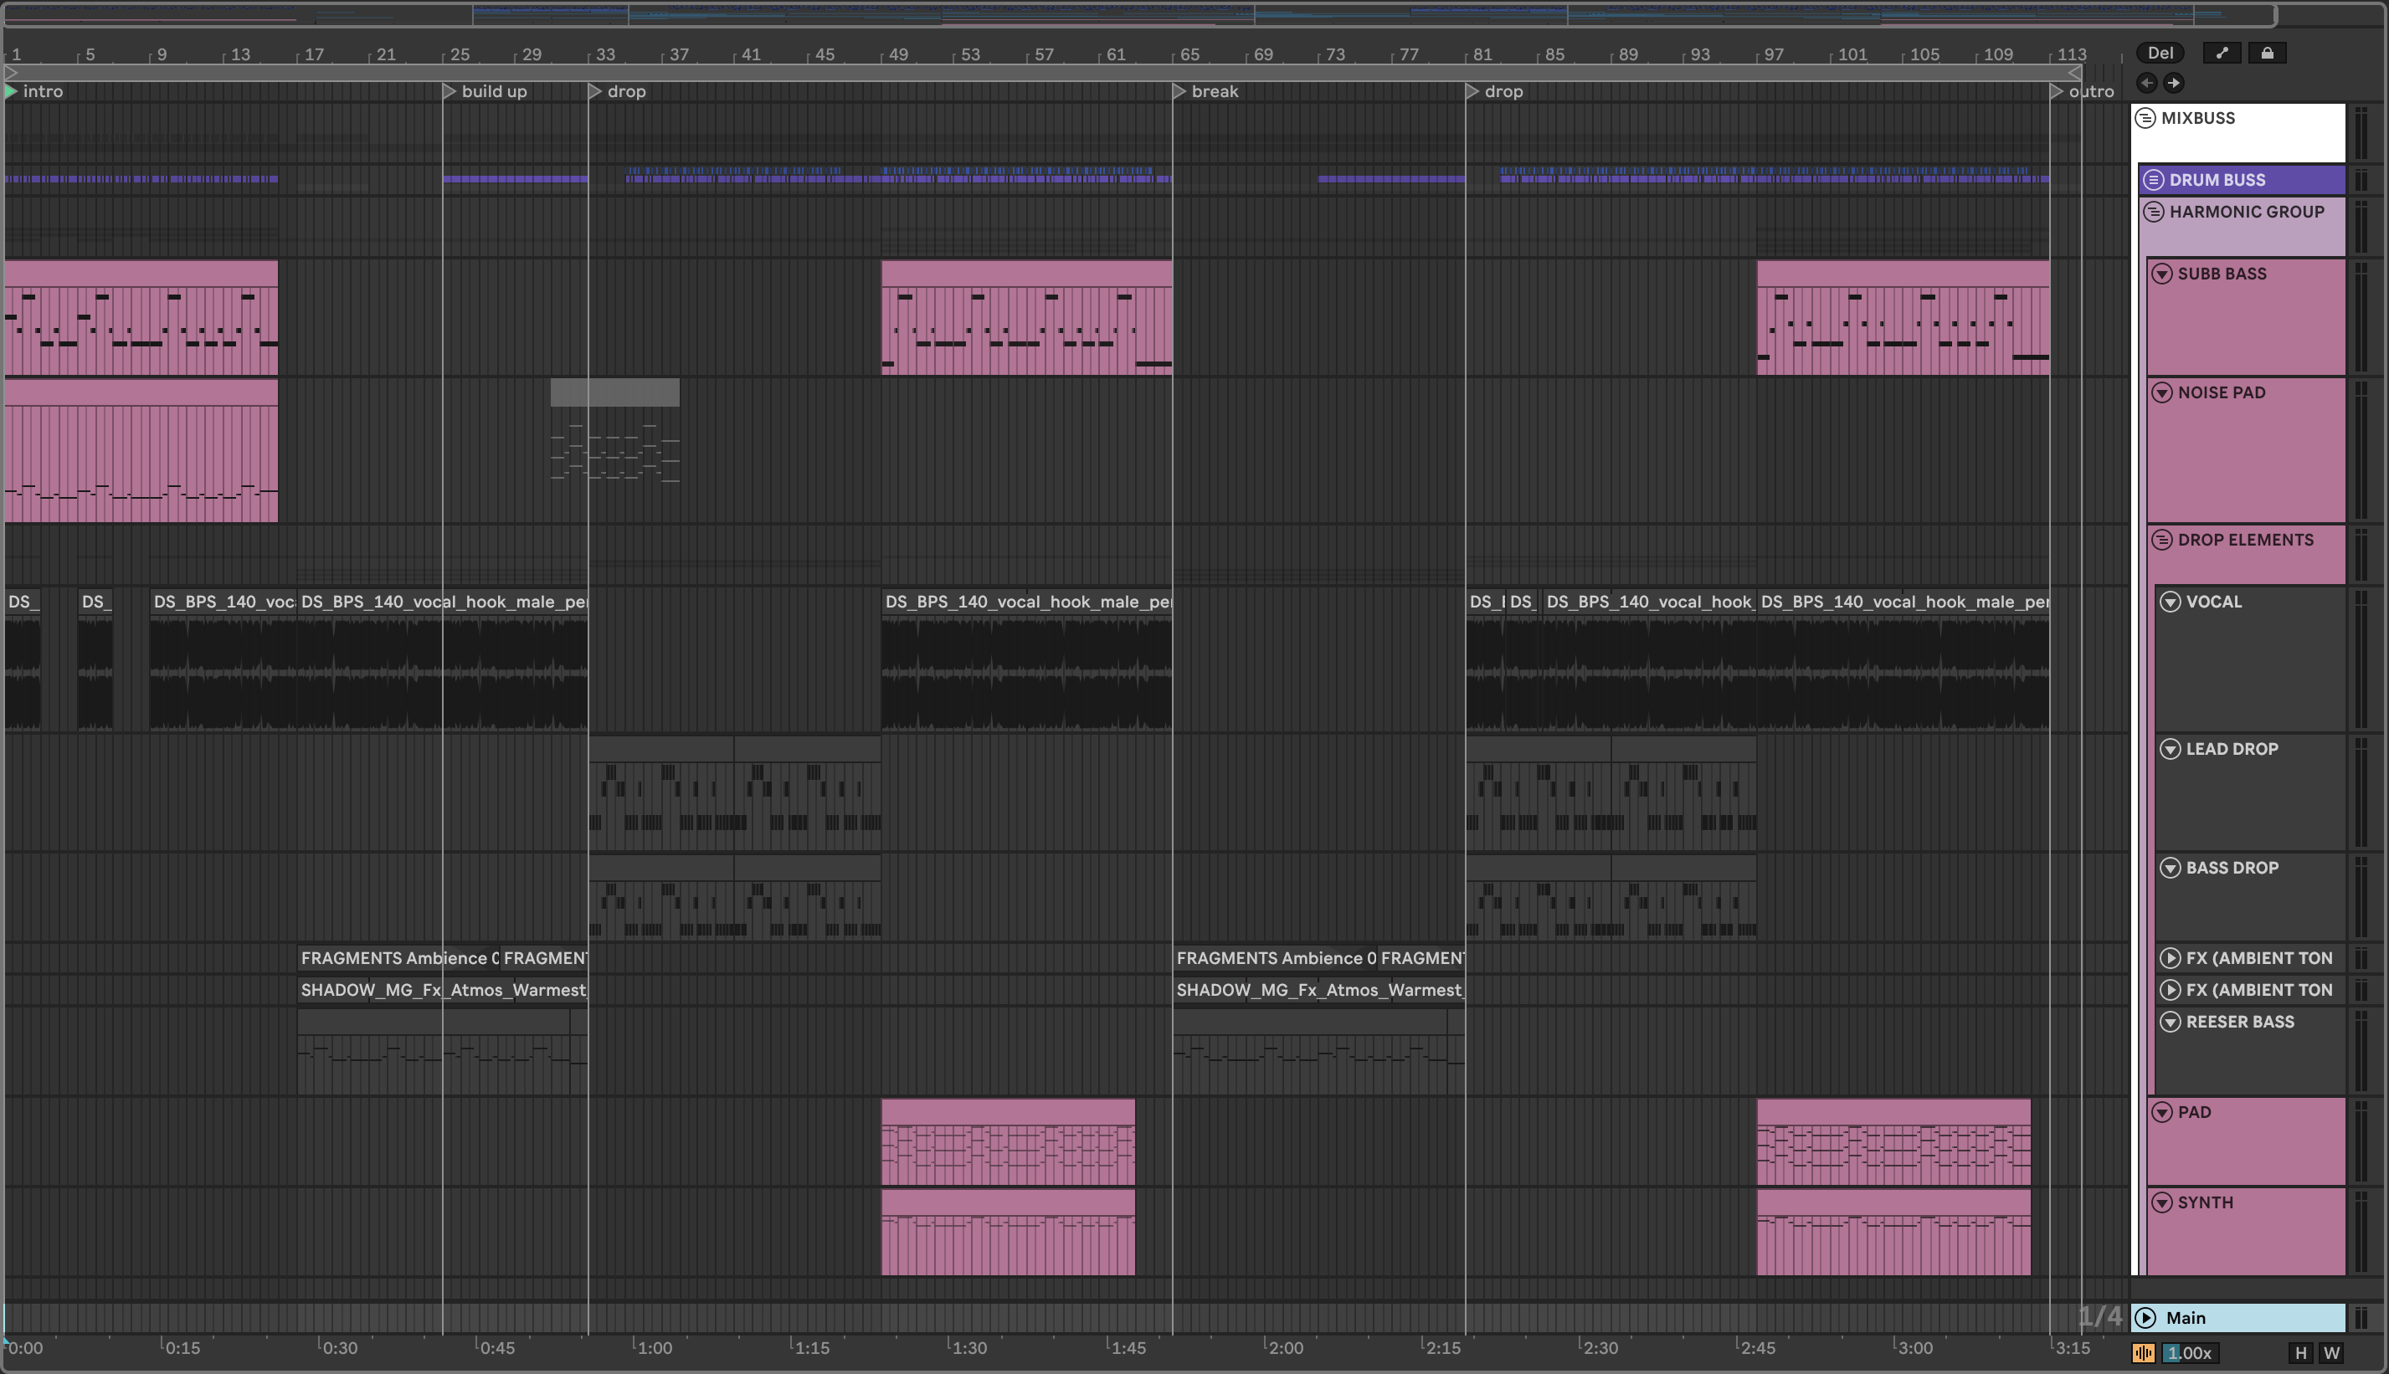Jump to next locator arrow
Viewport: 2389px width, 1374px height.
[2174, 83]
